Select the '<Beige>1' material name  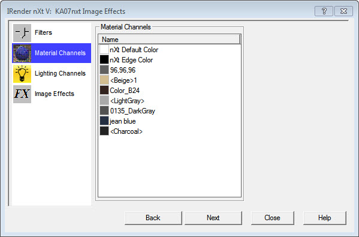pos(123,80)
